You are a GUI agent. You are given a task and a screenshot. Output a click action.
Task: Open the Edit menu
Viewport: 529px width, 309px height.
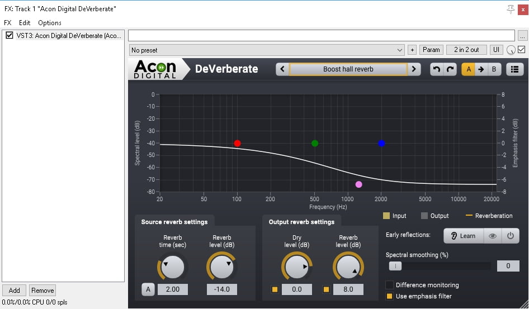[x=24, y=22]
